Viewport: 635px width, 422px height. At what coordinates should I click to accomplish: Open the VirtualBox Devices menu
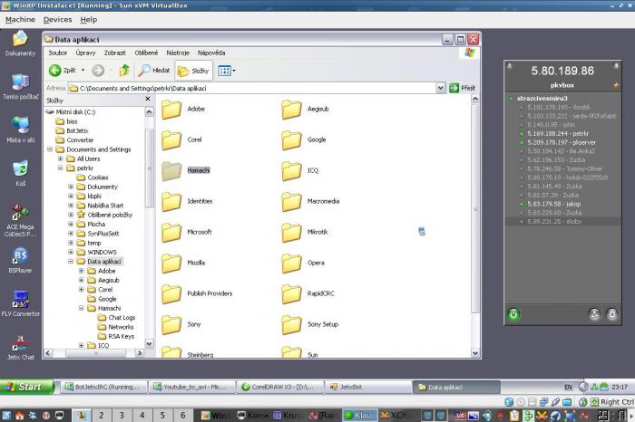point(57,19)
